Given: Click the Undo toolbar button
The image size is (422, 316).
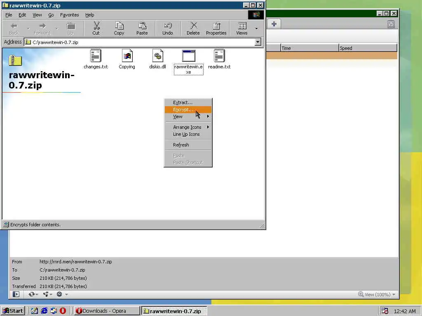Looking at the screenshot, I should (167, 28).
